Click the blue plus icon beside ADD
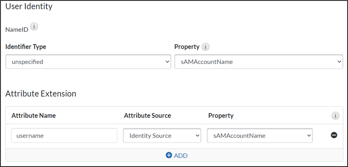This screenshot has width=348, height=167. [x=169, y=155]
